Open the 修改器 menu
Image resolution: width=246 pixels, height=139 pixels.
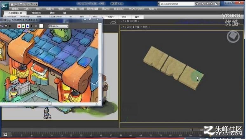pyautogui.click(x=73, y=9)
